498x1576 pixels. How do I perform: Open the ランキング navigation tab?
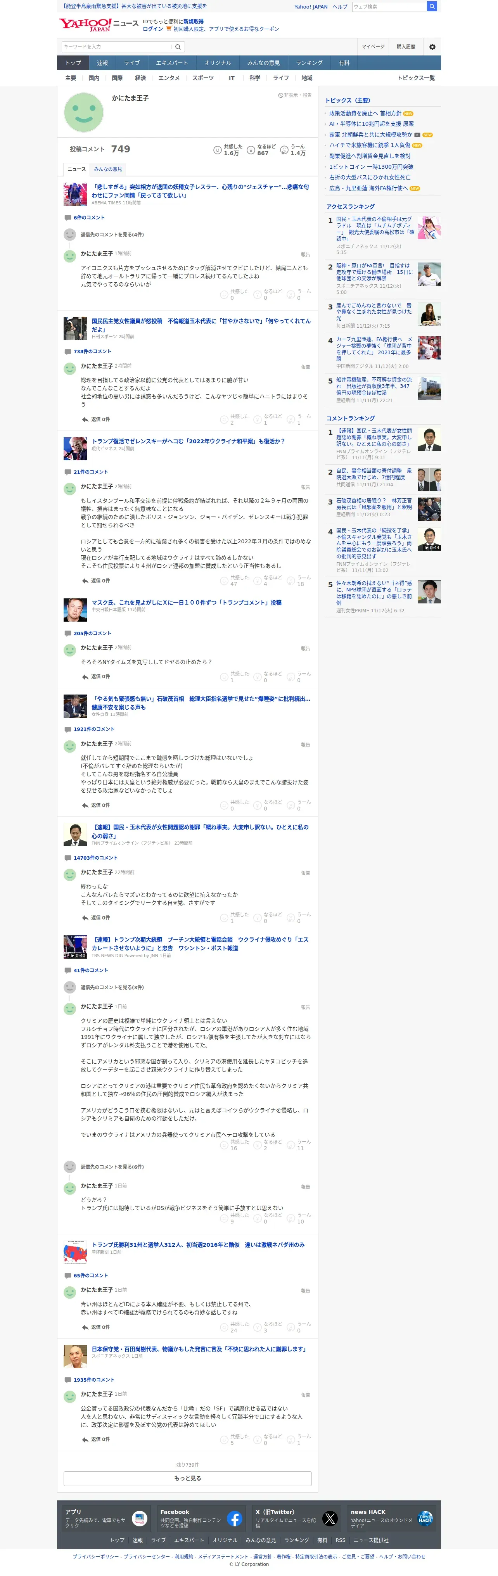(x=309, y=63)
